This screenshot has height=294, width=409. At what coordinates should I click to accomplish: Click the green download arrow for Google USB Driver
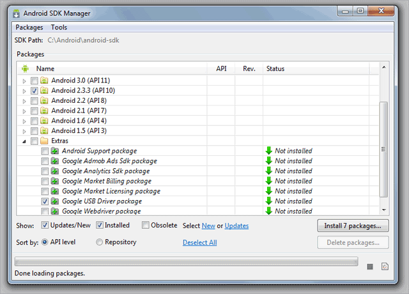tap(268, 201)
